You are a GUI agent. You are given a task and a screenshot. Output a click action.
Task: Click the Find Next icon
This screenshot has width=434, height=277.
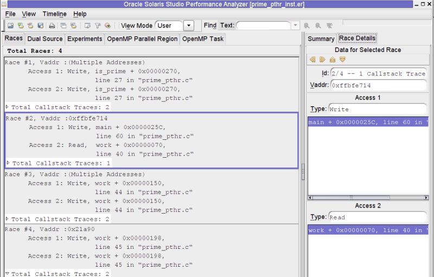[318, 25]
